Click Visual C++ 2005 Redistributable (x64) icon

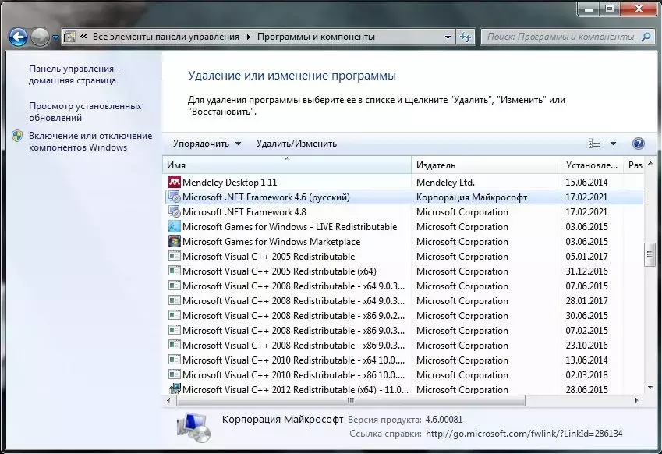click(175, 271)
